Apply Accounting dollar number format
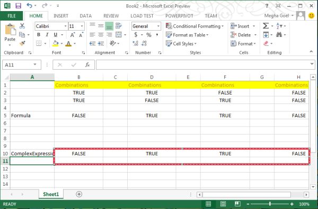This screenshot has width=318, height=209. [x=136, y=35]
